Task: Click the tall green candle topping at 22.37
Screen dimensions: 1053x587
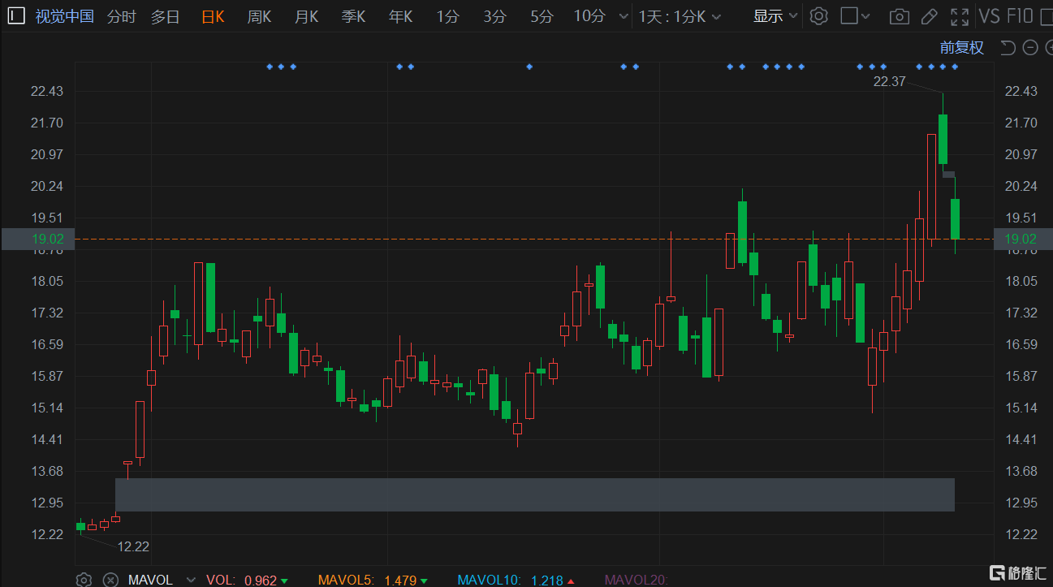Action: (943, 139)
